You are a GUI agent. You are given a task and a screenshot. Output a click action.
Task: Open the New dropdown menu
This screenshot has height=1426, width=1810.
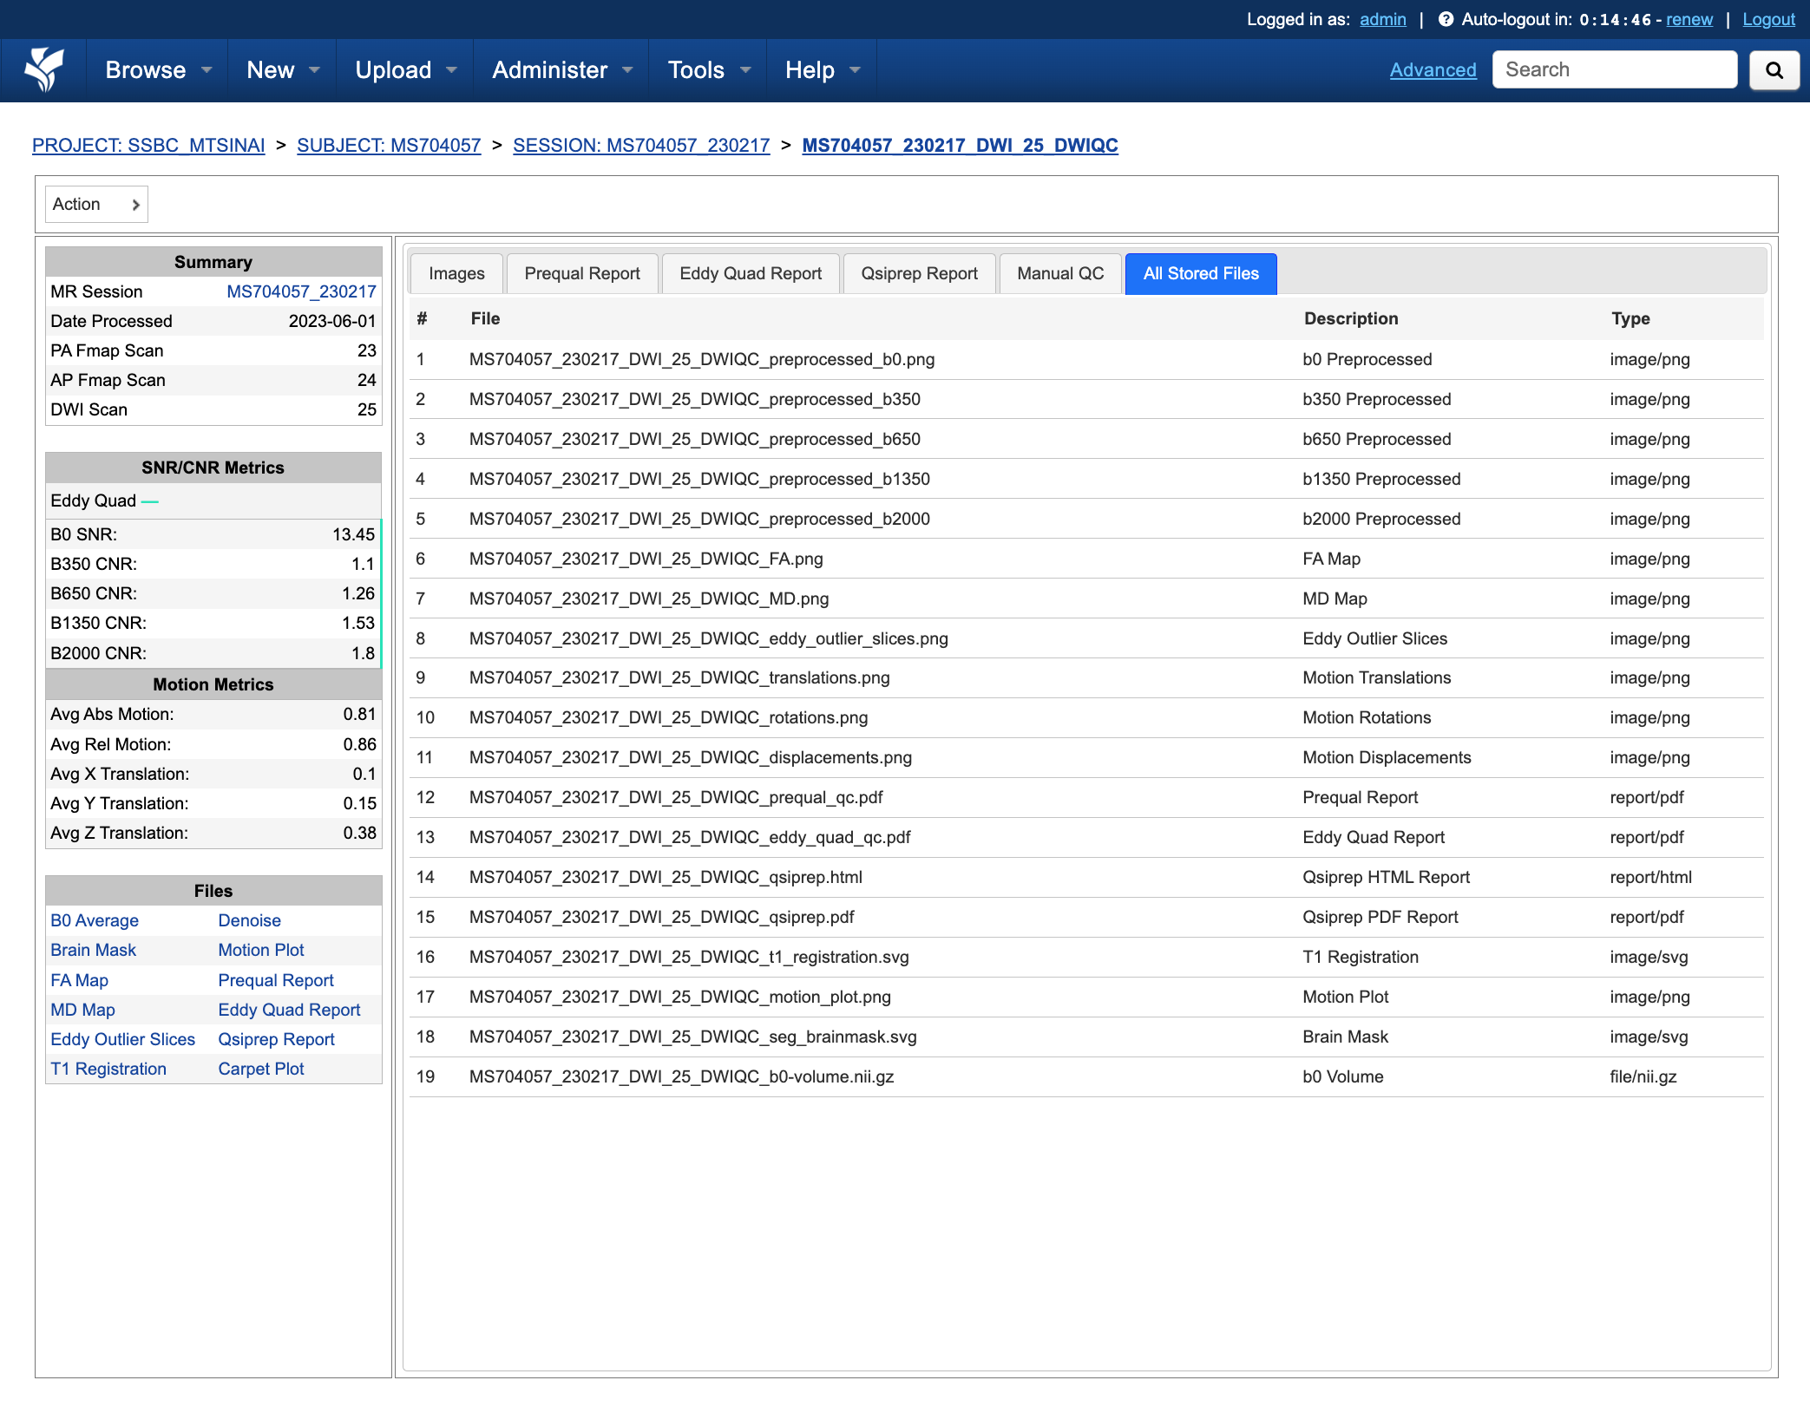[282, 70]
